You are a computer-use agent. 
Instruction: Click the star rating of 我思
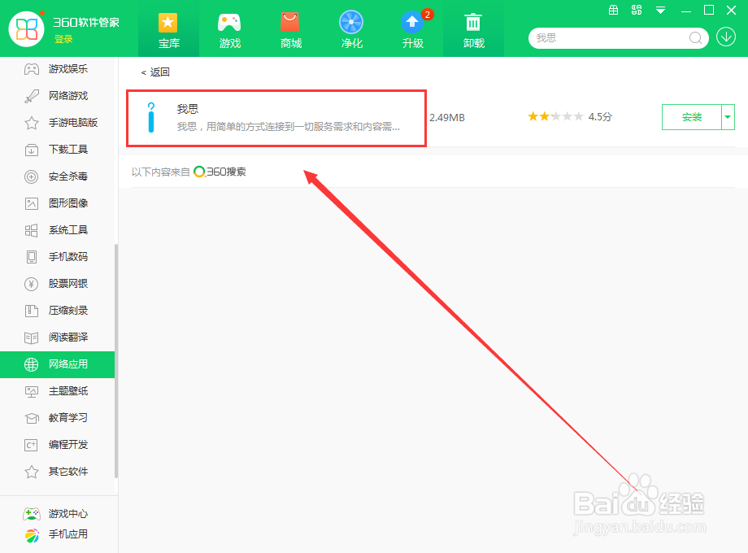click(x=555, y=116)
